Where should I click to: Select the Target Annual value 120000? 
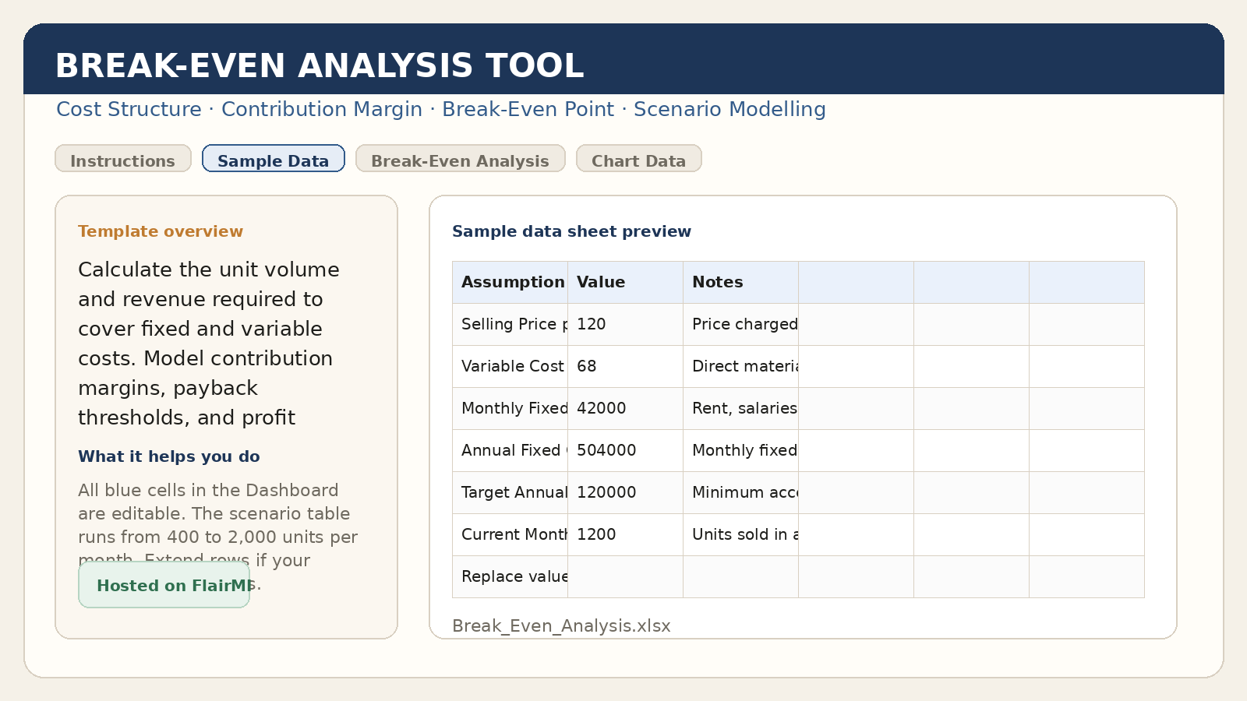tap(605, 492)
